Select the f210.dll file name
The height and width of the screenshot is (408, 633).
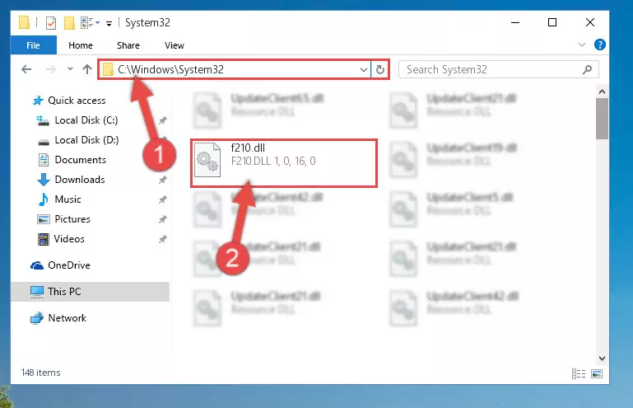[x=248, y=148]
